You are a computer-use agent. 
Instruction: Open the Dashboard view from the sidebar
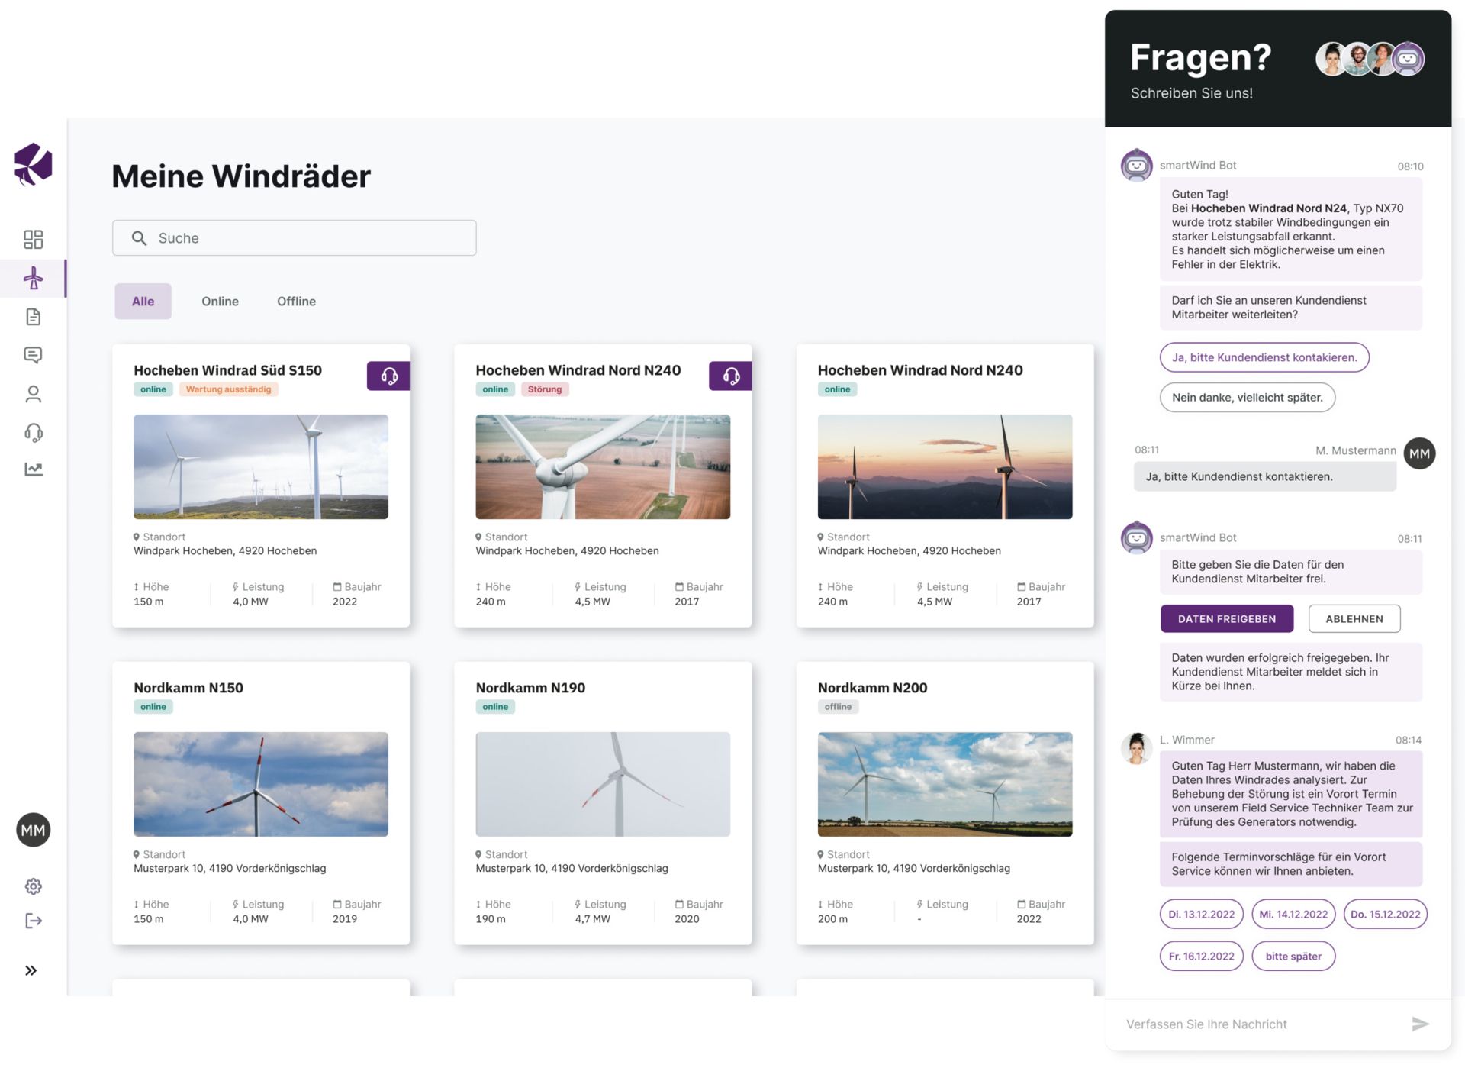tap(34, 239)
